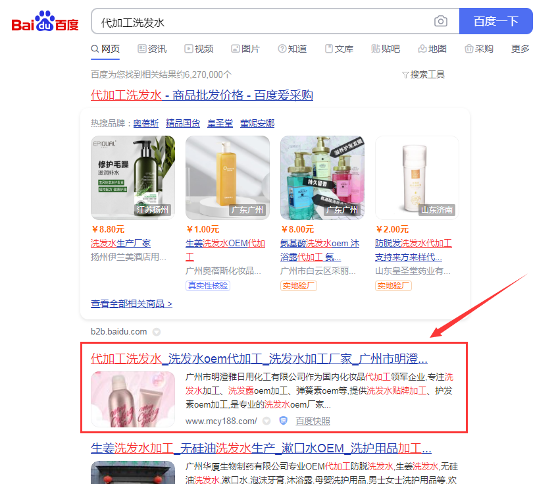Image resolution: width=556 pixels, height=484 pixels.
Task: Click the www.mcy188.com/ URL
Action: [x=221, y=421]
